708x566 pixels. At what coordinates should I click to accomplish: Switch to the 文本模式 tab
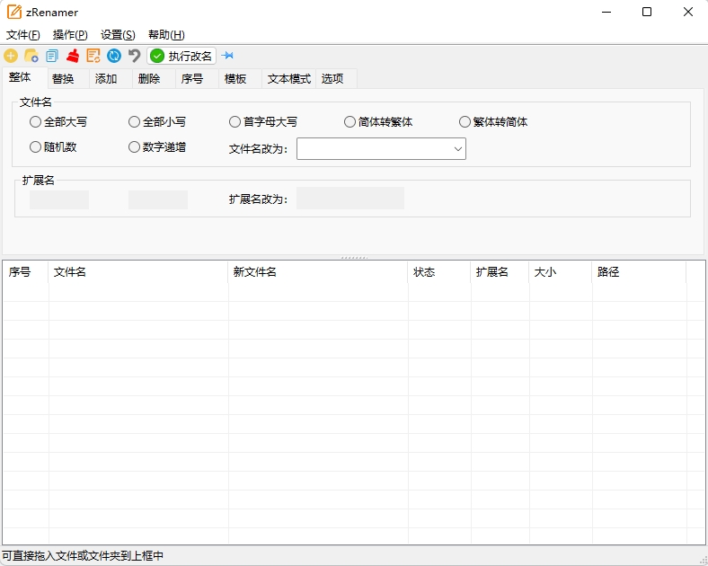point(289,79)
